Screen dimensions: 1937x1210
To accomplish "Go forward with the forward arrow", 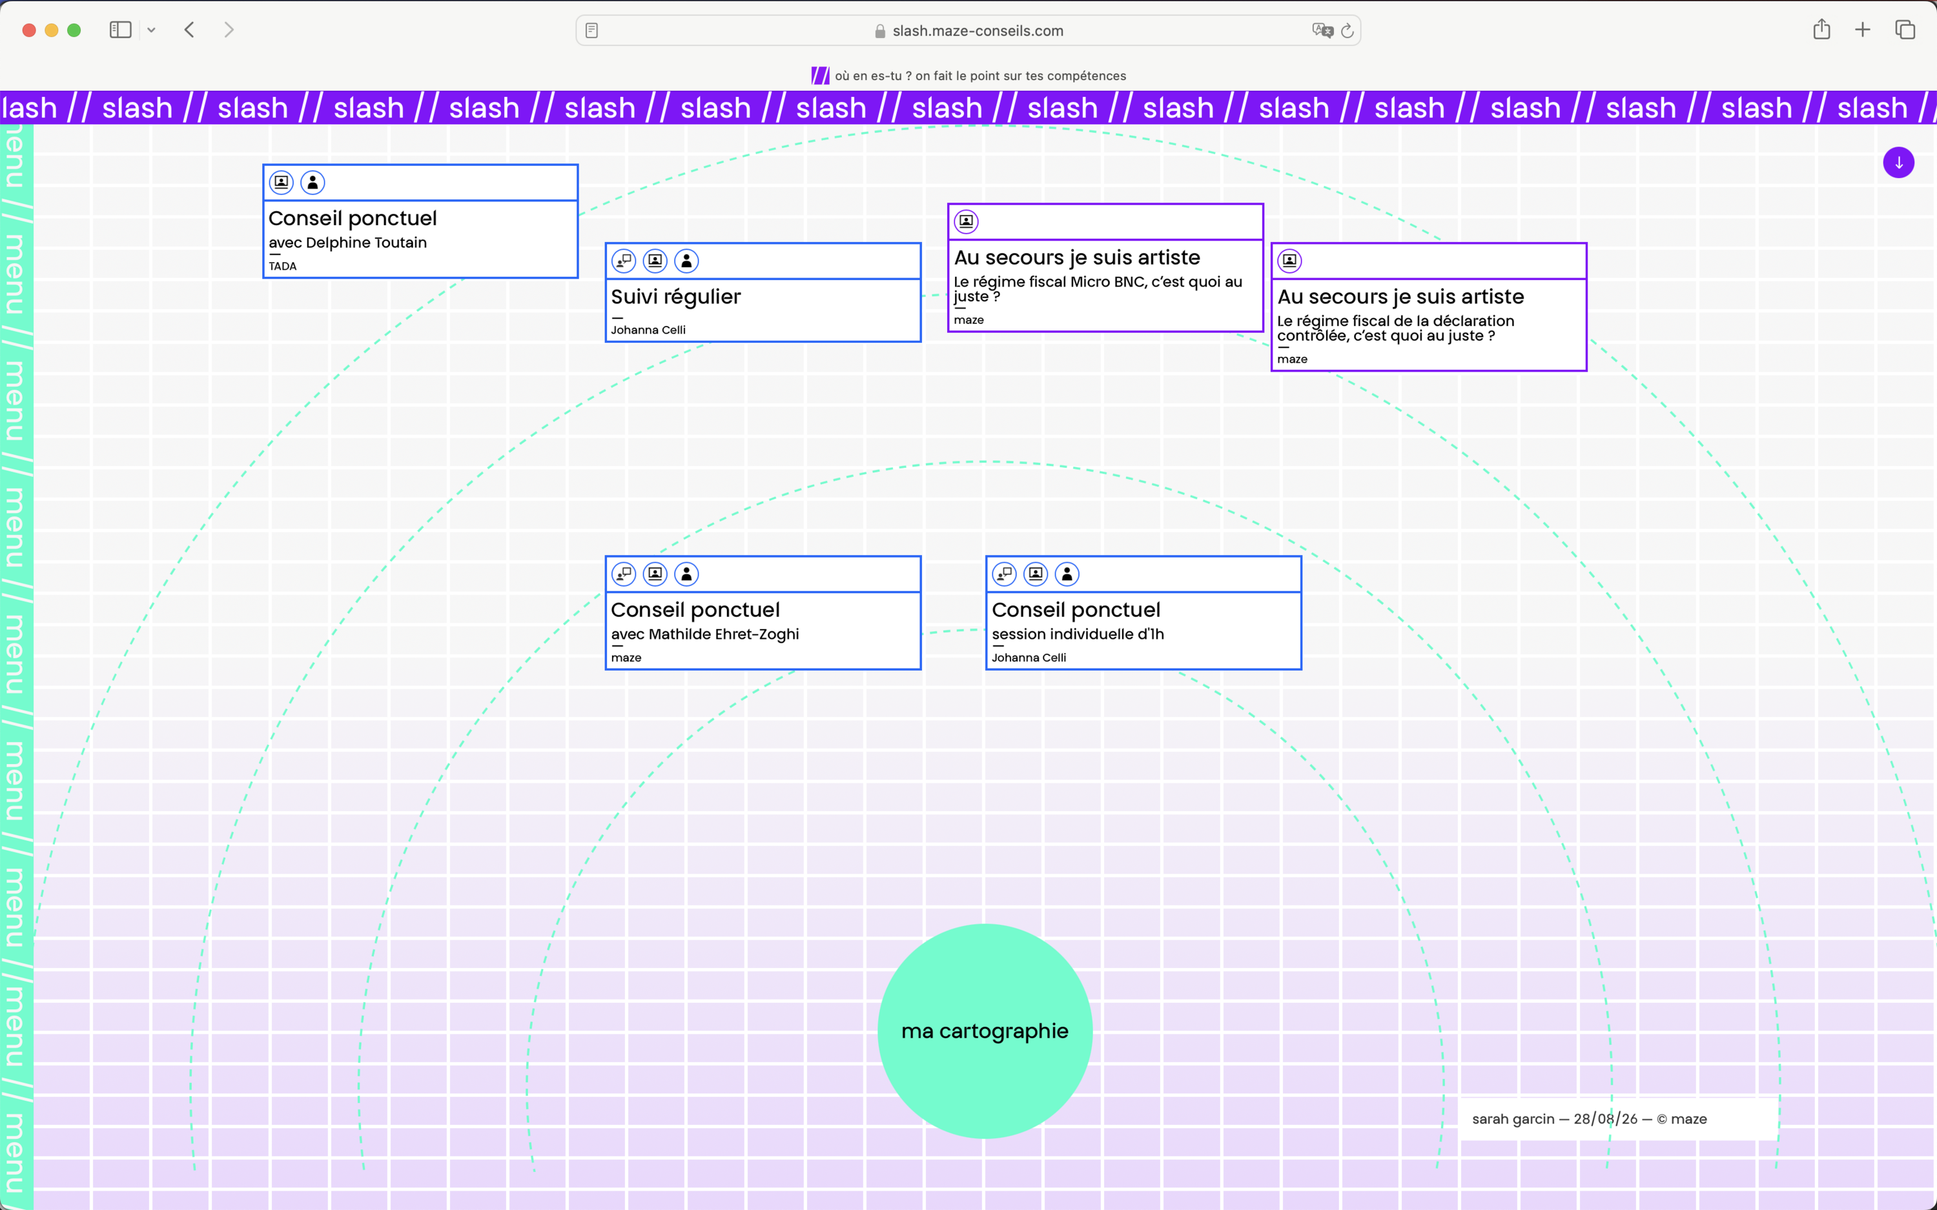I will tap(229, 30).
